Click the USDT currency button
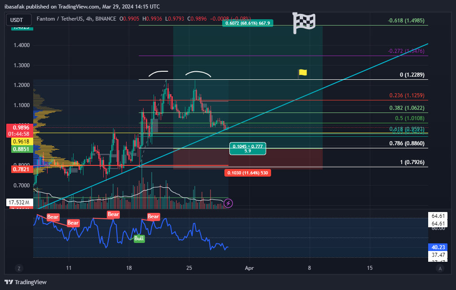 18,20
